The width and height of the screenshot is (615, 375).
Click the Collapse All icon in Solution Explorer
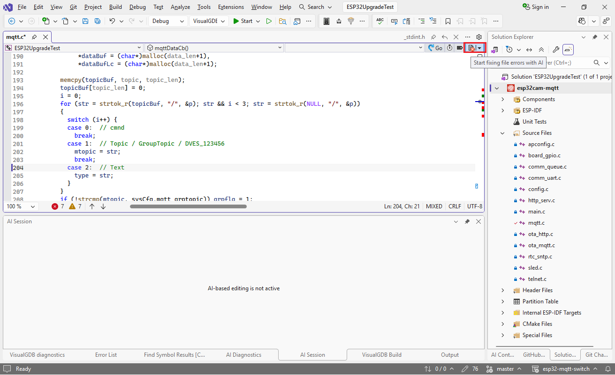[x=541, y=50]
